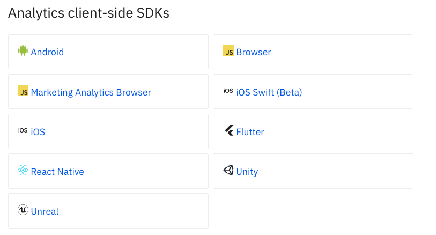
Task: Open the Browser SDK link
Action: tap(254, 52)
